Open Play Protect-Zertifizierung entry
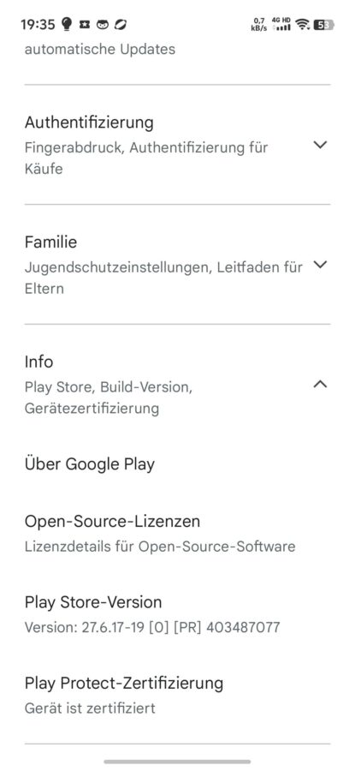The image size is (355, 771). coord(177,695)
